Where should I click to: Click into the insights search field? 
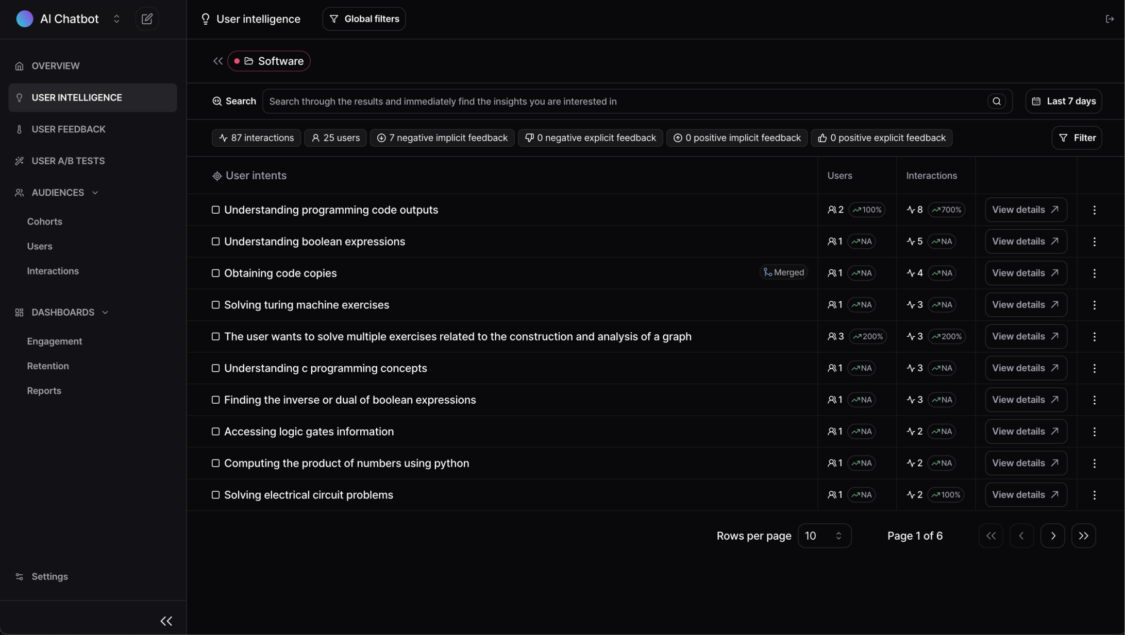click(x=618, y=101)
